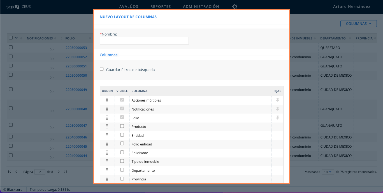Go to last page in pagination

pyautogui.click(x=65, y=172)
